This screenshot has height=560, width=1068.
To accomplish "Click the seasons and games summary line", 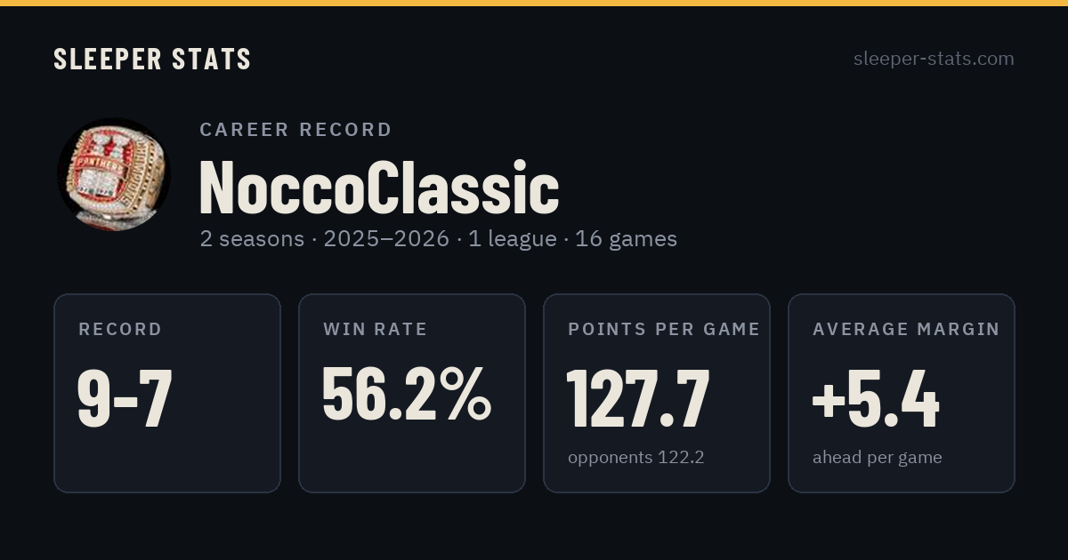I will pyautogui.click(x=438, y=239).
